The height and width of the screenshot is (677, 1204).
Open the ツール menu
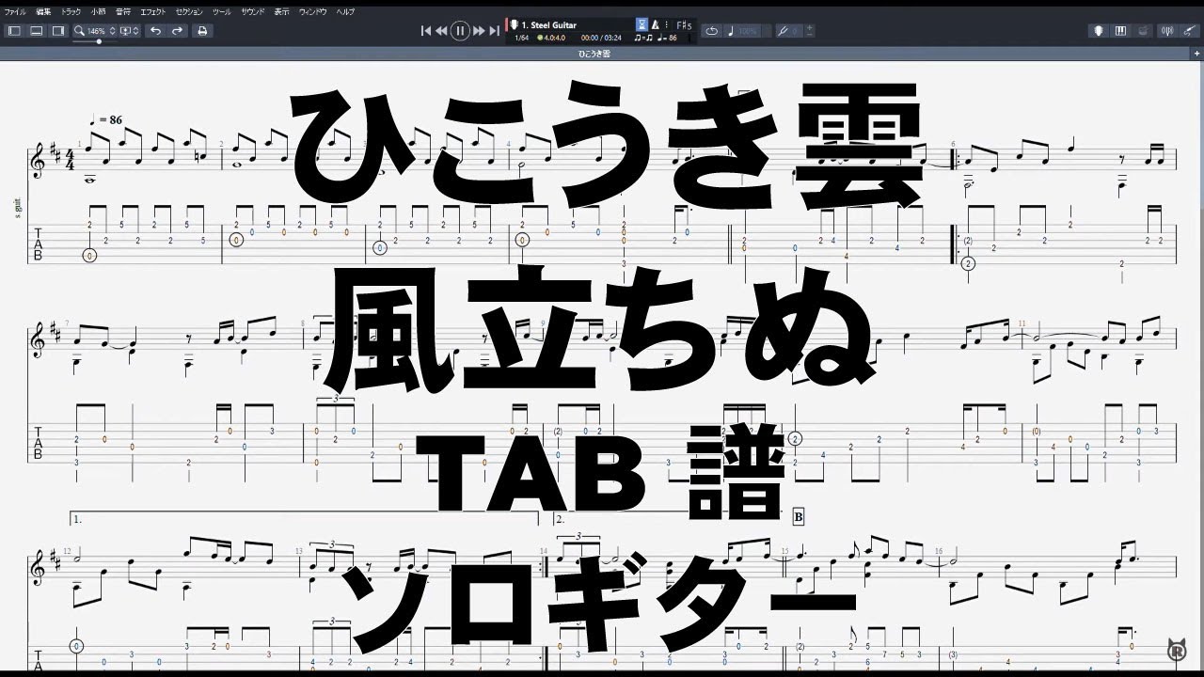click(222, 11)
